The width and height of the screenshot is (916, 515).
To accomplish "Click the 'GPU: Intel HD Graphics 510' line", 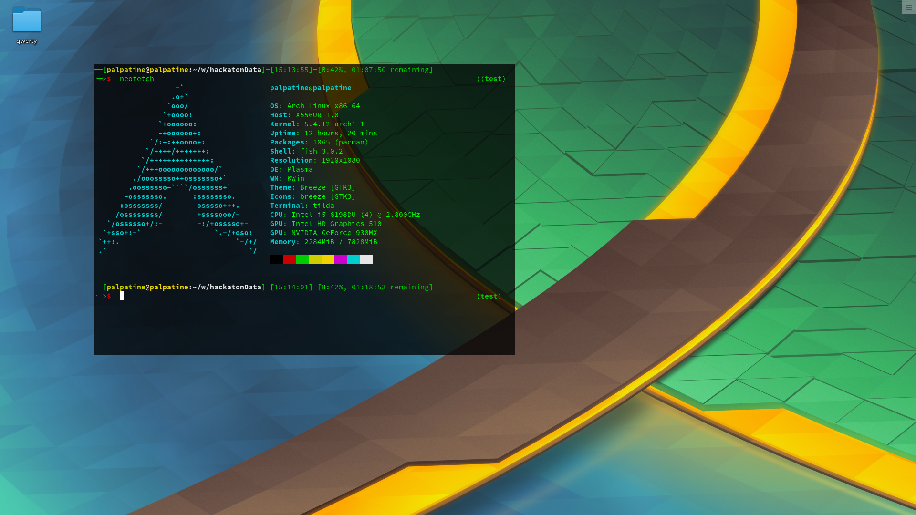I will (326, 224).
